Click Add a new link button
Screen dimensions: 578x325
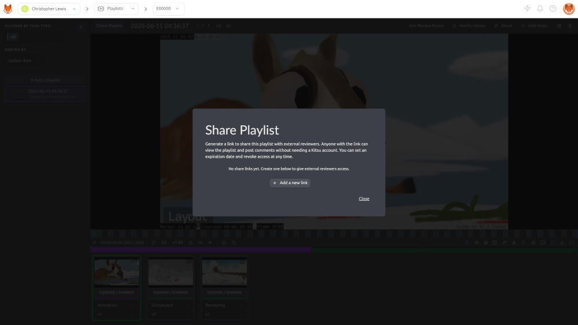pyautogui.click(x=290, y=183)
